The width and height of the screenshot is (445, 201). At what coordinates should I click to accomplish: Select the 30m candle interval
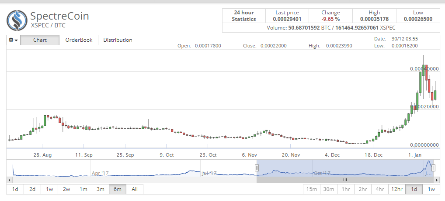point(329,189)
